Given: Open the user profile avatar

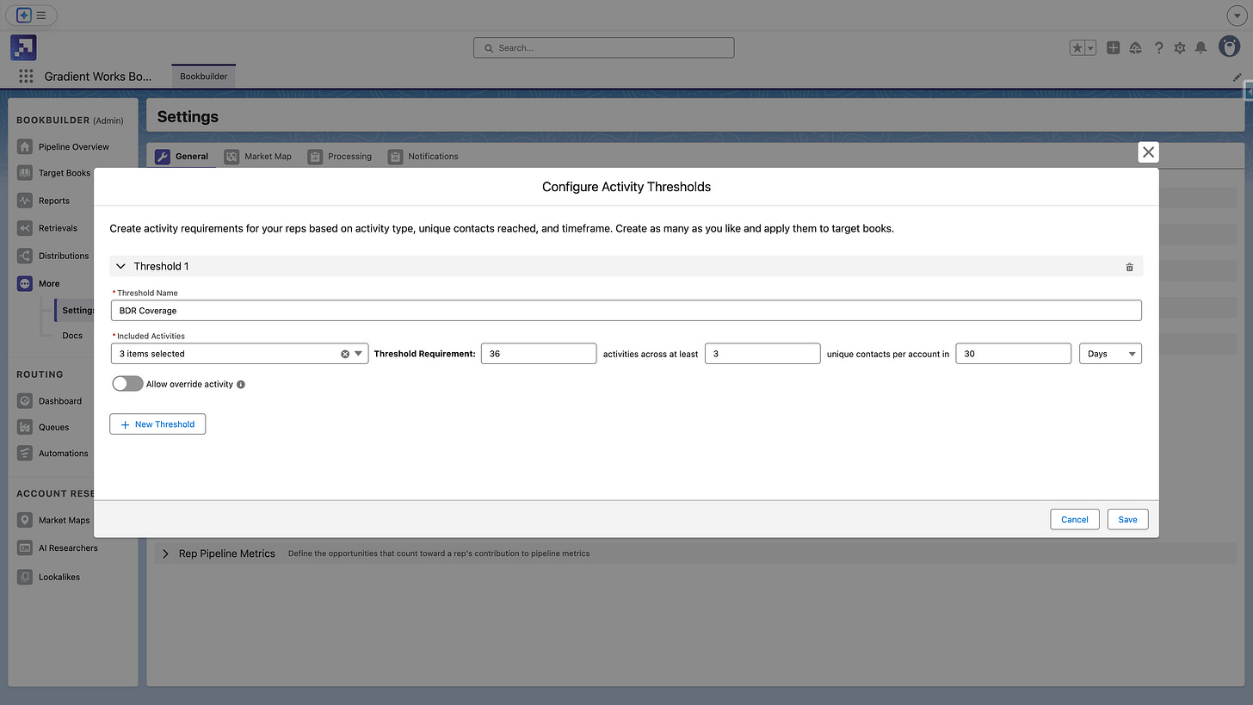Looking at the screenshot, I should coord(1229,47).
